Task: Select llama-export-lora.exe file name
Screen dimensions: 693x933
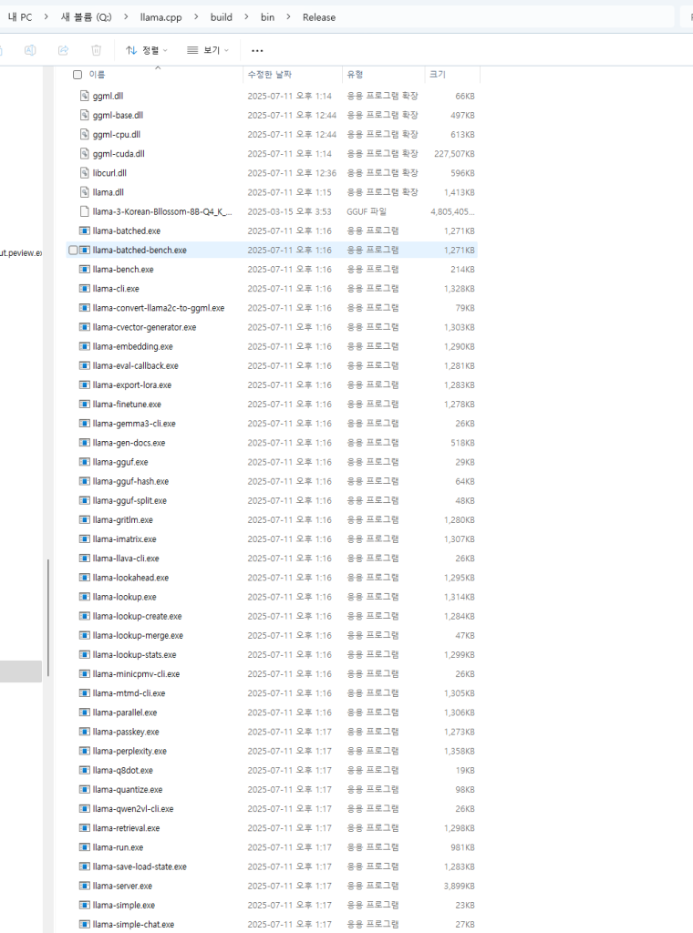Action: 131,385
